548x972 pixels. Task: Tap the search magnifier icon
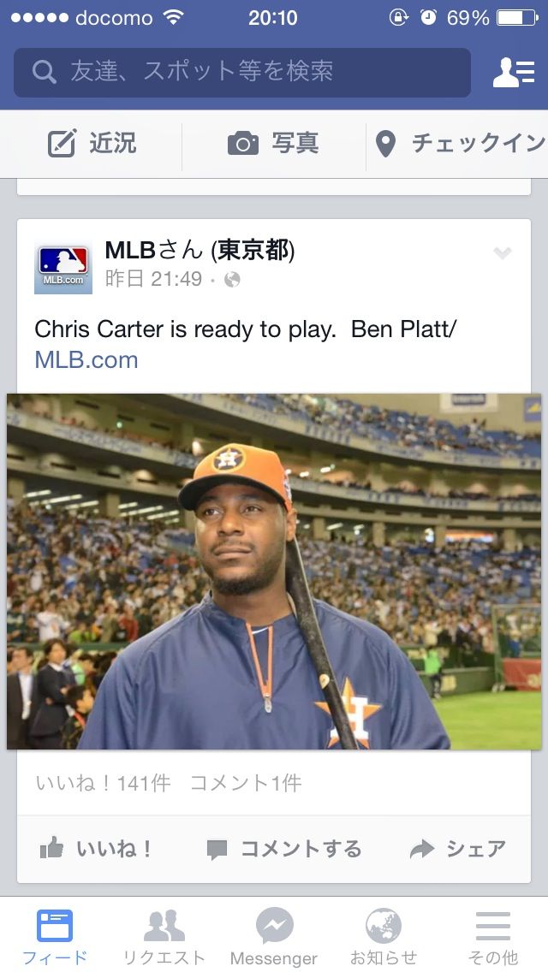coord(44,73)
